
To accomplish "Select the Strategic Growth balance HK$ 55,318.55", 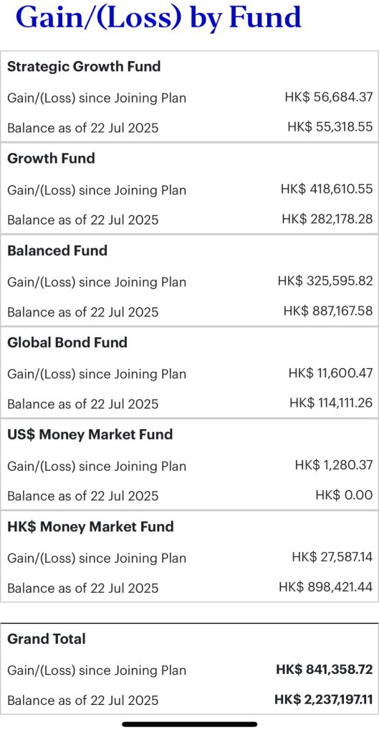I will pos(330,127).
